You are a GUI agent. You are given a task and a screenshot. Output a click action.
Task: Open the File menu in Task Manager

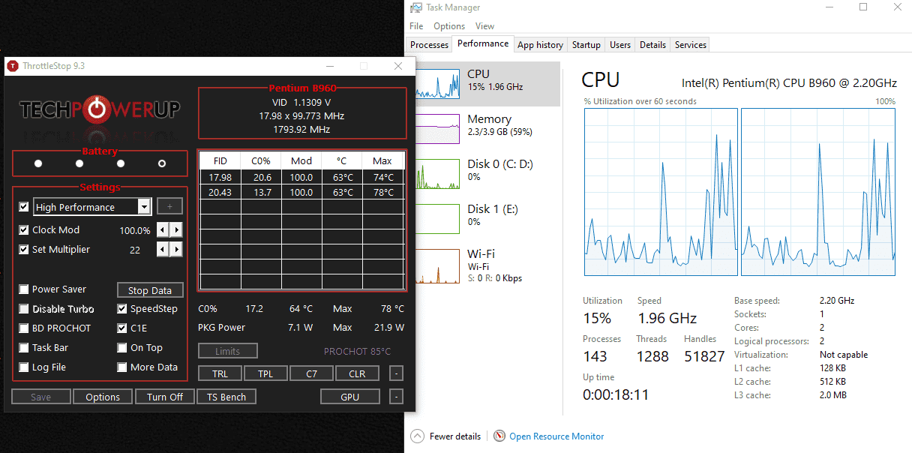[x=416, y=26]
